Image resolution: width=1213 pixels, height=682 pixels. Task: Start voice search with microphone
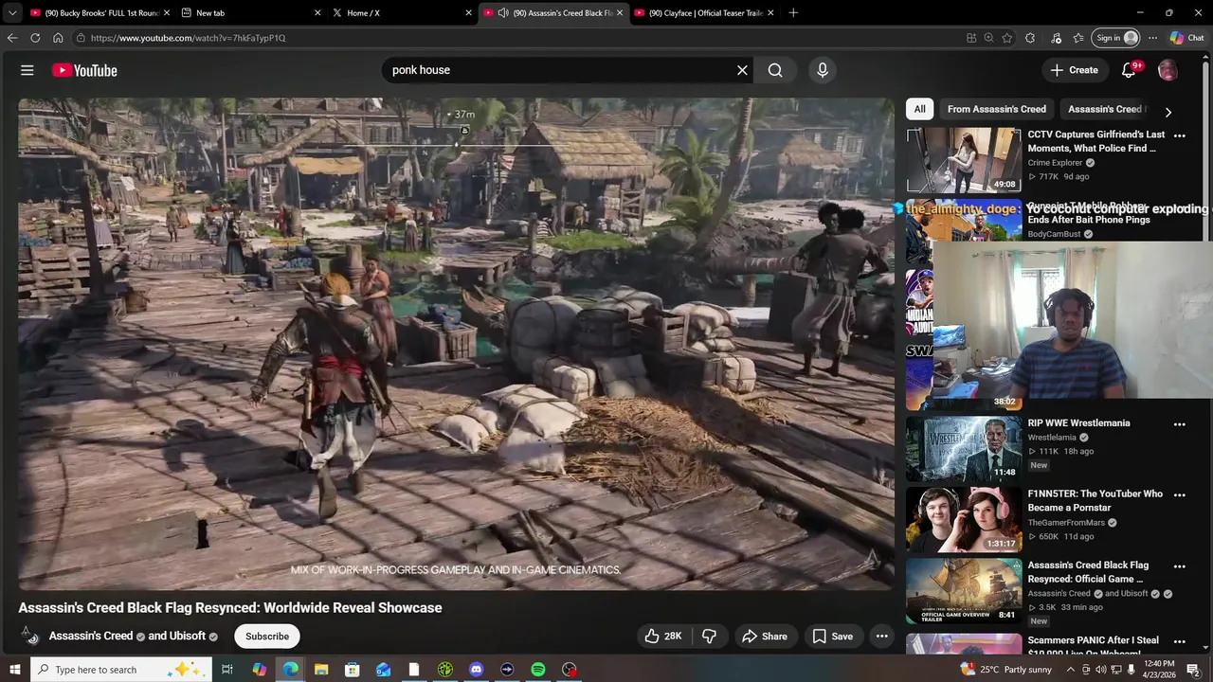(823, 70)
